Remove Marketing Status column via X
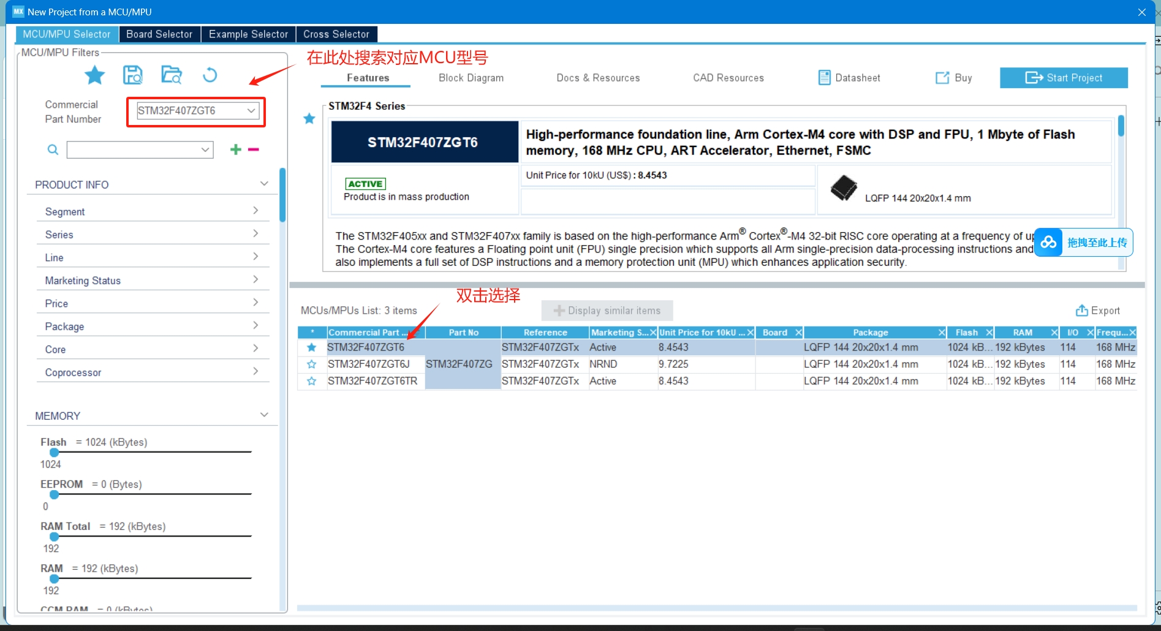Viewport: 1161px width, 631px height. [653, 332]
